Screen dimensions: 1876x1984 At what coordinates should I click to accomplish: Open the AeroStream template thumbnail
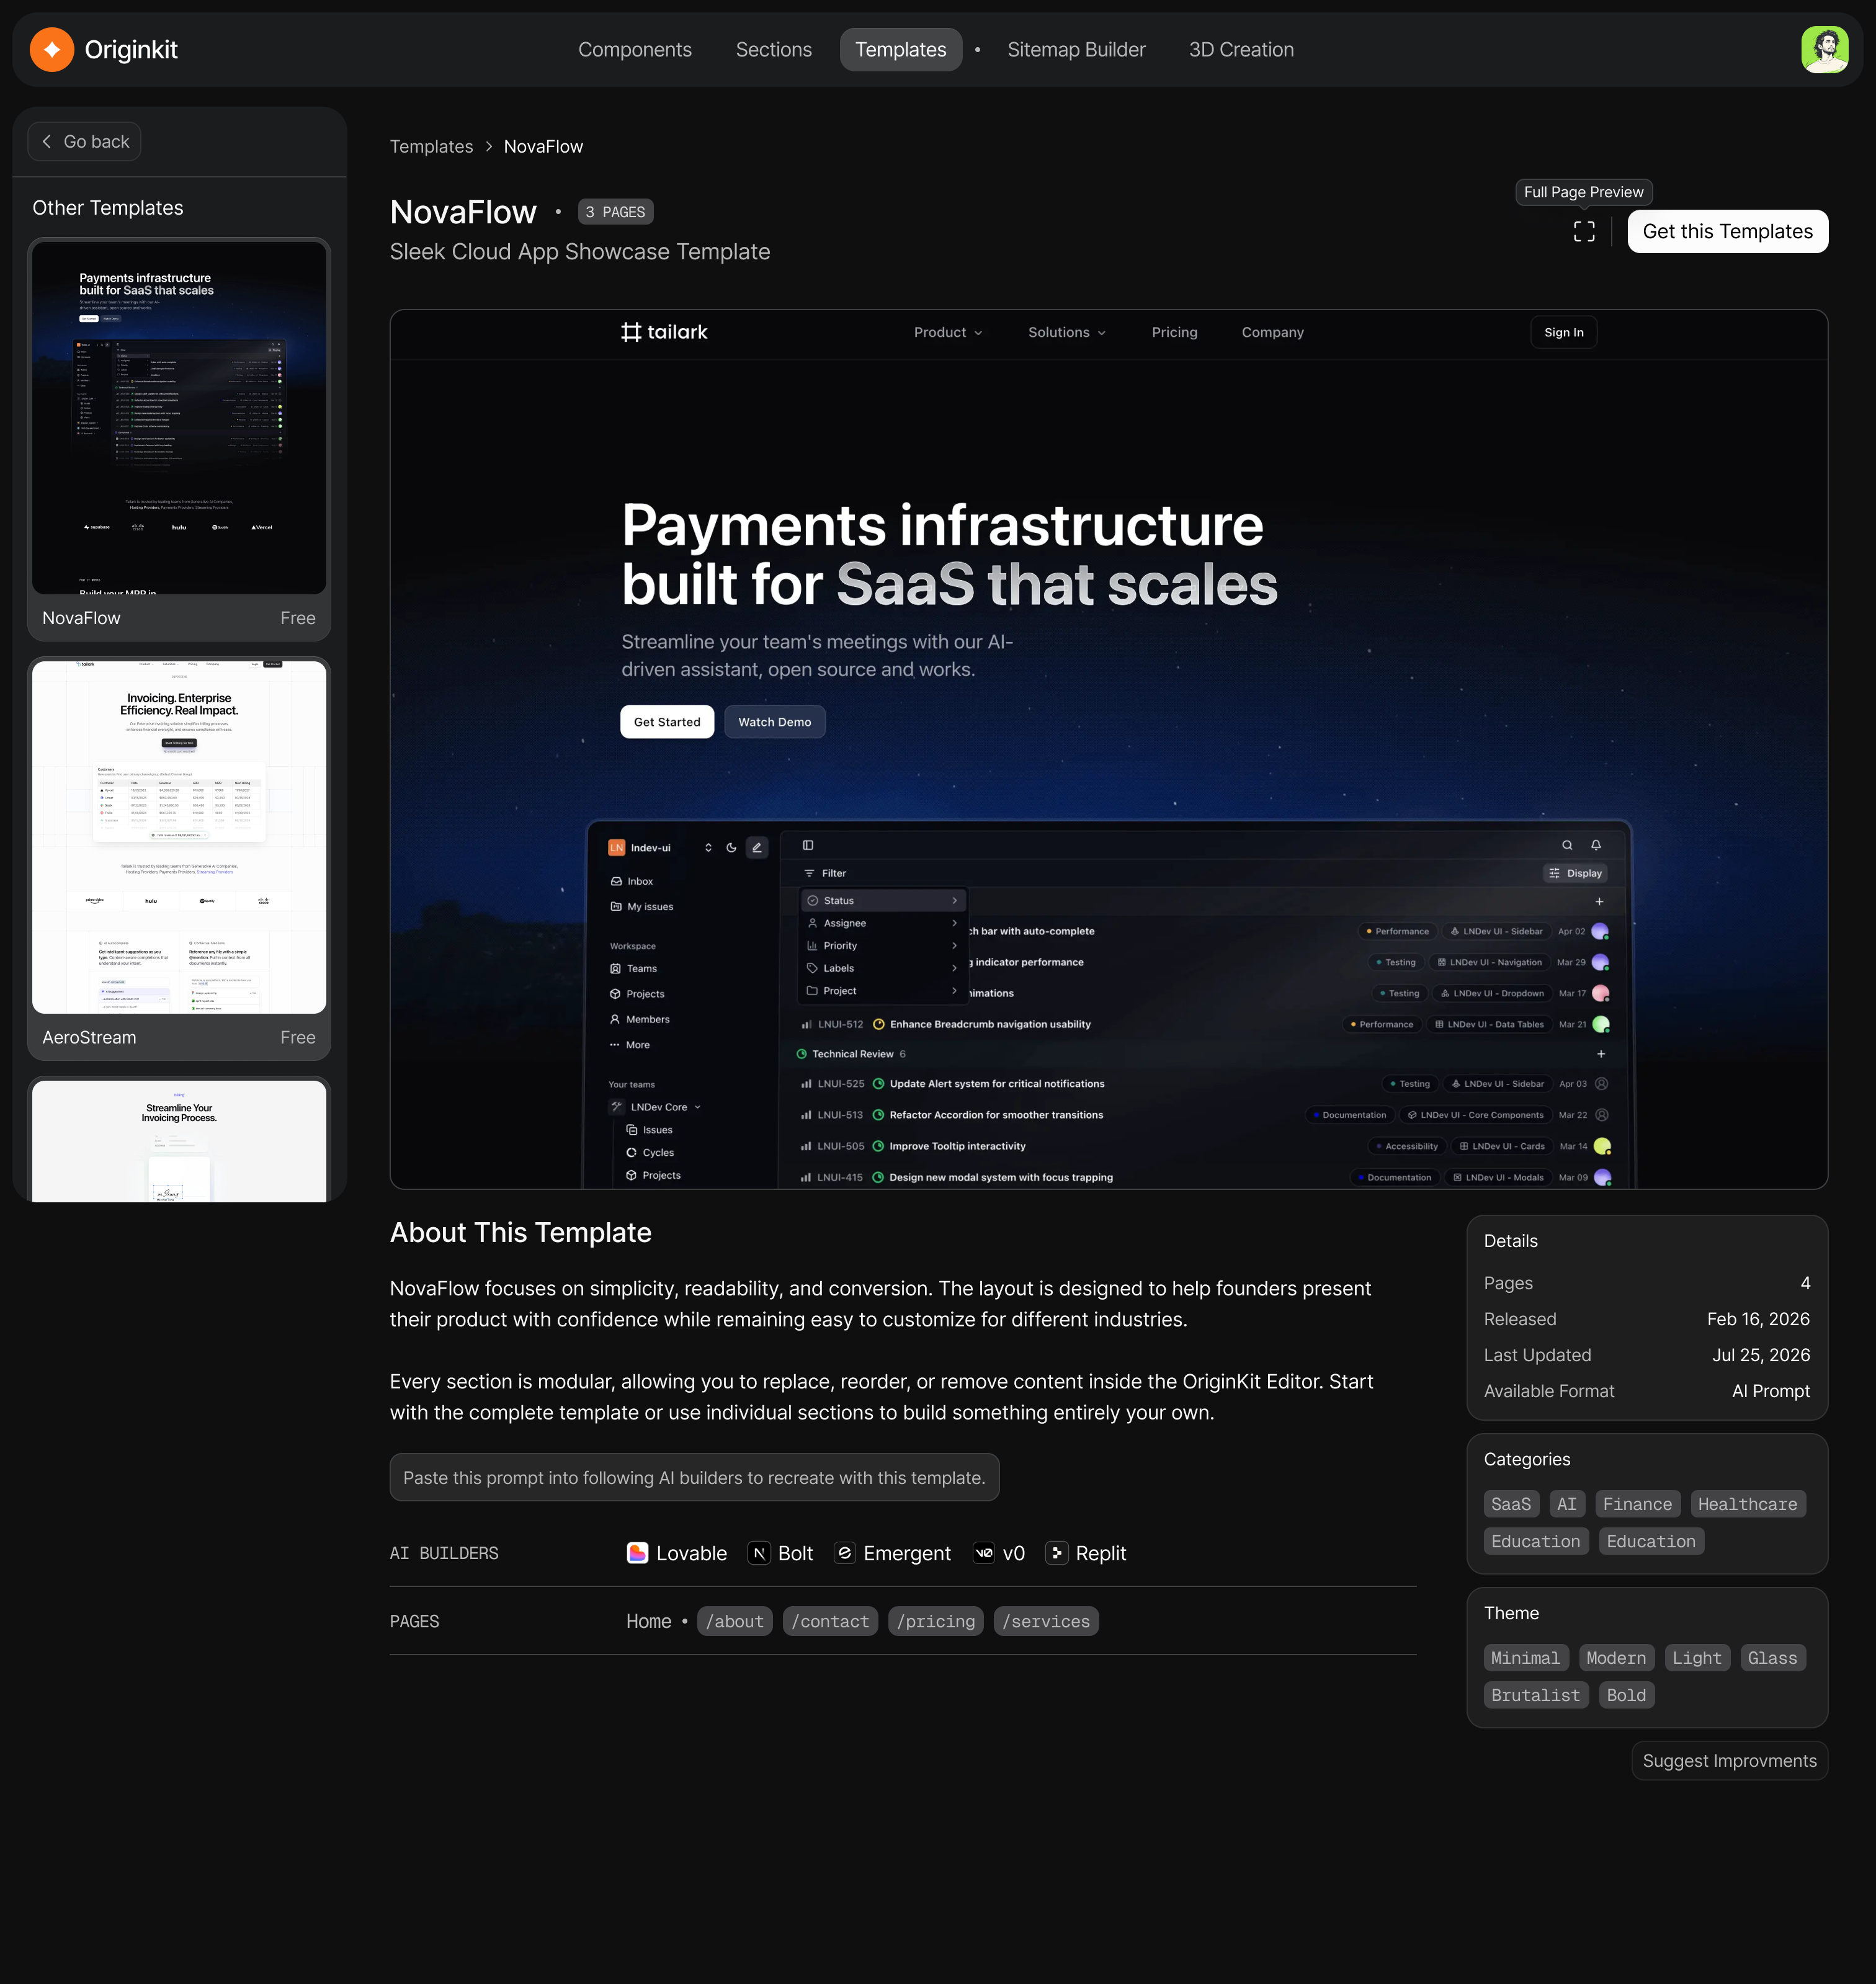click(179, 836)
